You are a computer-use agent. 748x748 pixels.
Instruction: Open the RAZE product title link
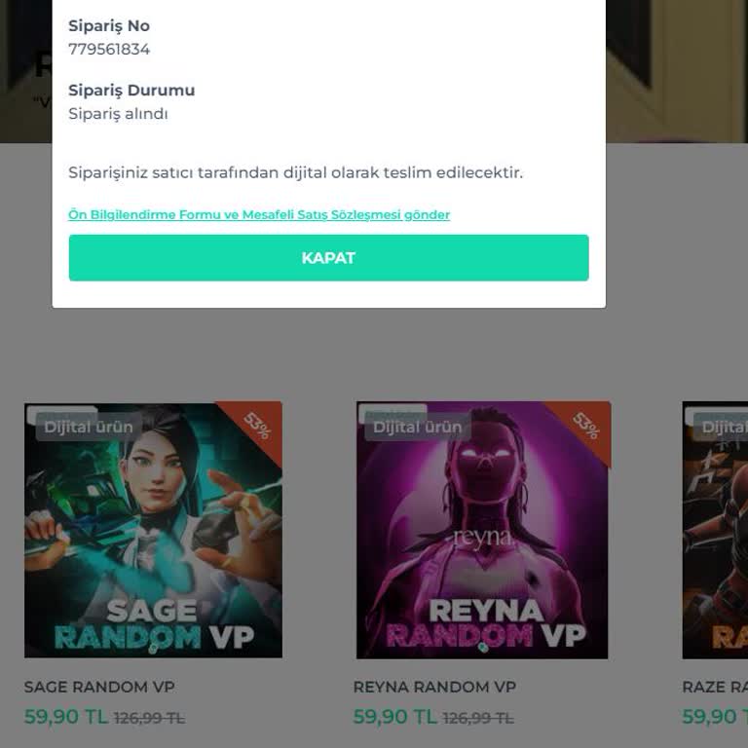click(x=714, y=687)
